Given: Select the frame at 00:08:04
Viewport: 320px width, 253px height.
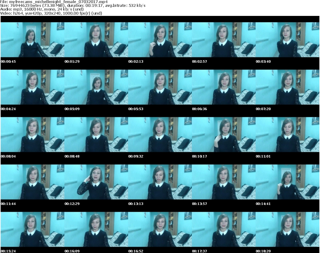Looking at the screenshot, I should click(x=32, y=134).
